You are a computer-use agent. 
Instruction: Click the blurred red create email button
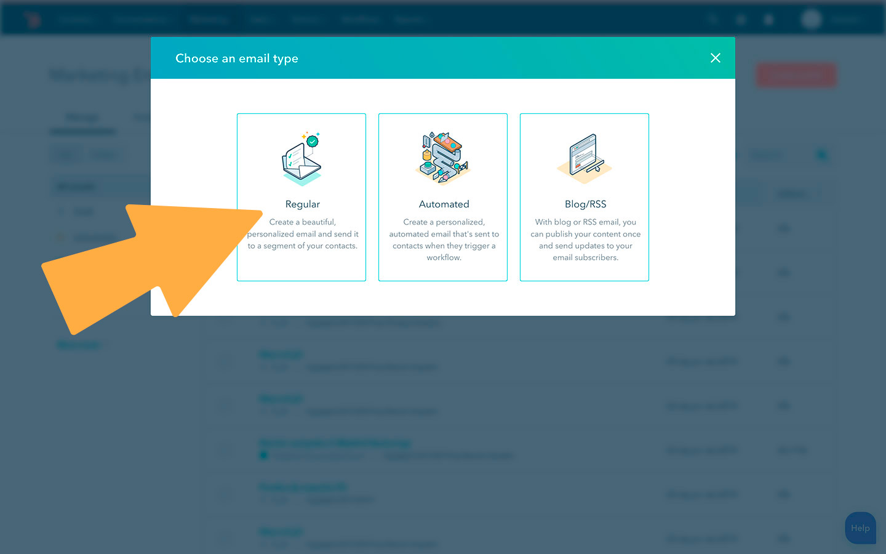coord(796,76)
